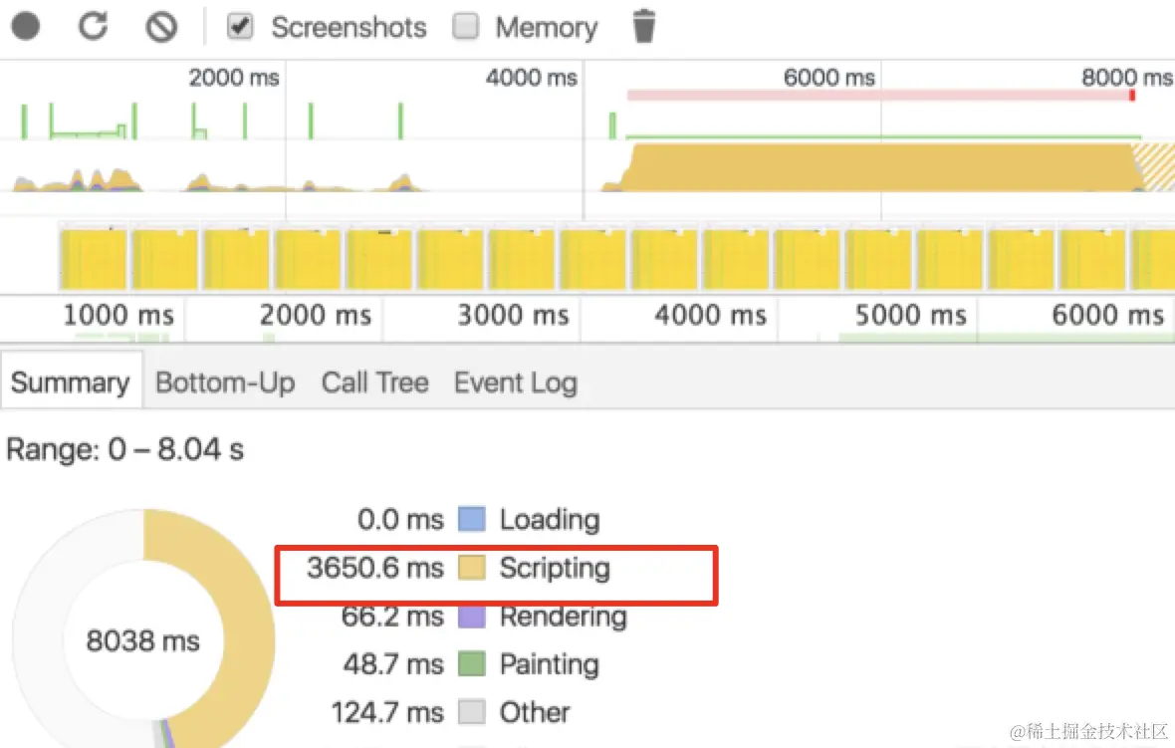Image resolution: width=1175 pixels, height=748 pixels.
Task: Click the 2000 ms overview timeline marker
Action: click(x=234, y=78)
